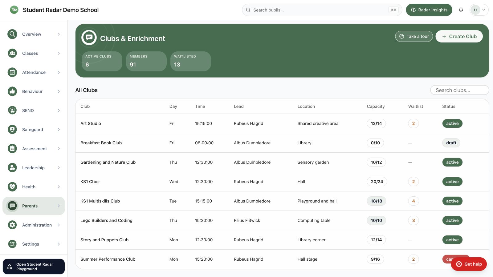Click the Assessment clipboard icon
Image resolution: width=493 pixels, height=277 pixels.
click(x=12, y=149)
